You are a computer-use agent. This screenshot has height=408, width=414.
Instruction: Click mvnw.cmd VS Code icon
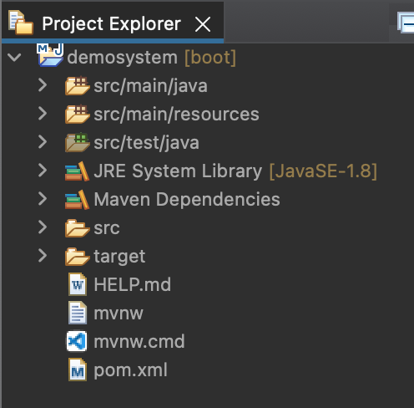[77, 341]
